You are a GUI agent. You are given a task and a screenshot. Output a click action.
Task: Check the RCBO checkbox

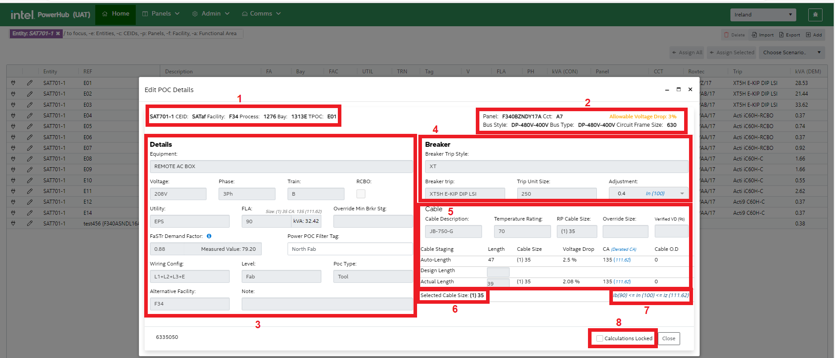point(361,194)
